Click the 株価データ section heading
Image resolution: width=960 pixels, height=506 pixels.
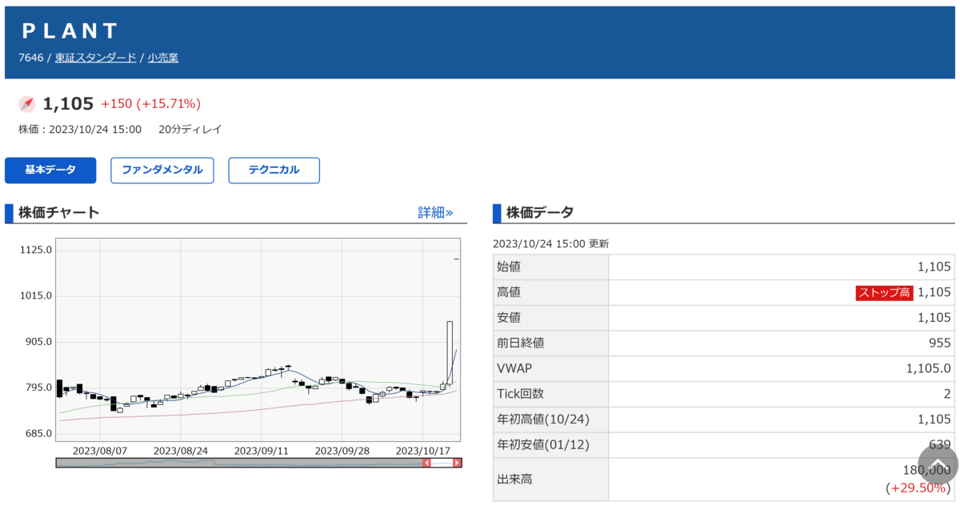click(540, 212)
